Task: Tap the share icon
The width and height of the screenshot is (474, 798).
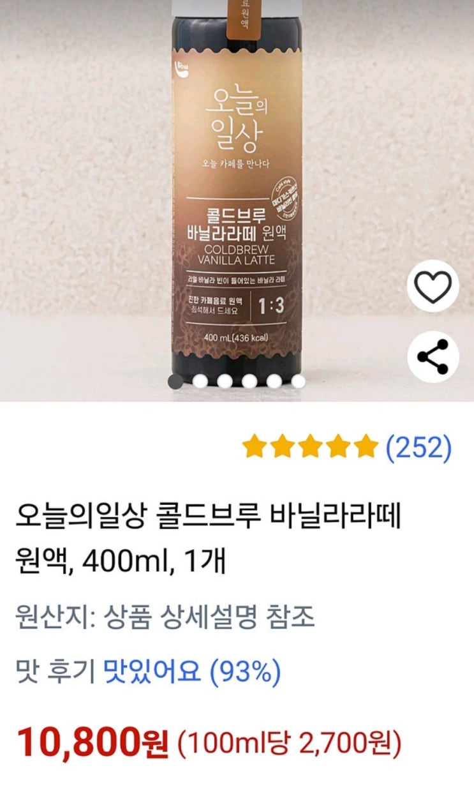Action: 433,356
